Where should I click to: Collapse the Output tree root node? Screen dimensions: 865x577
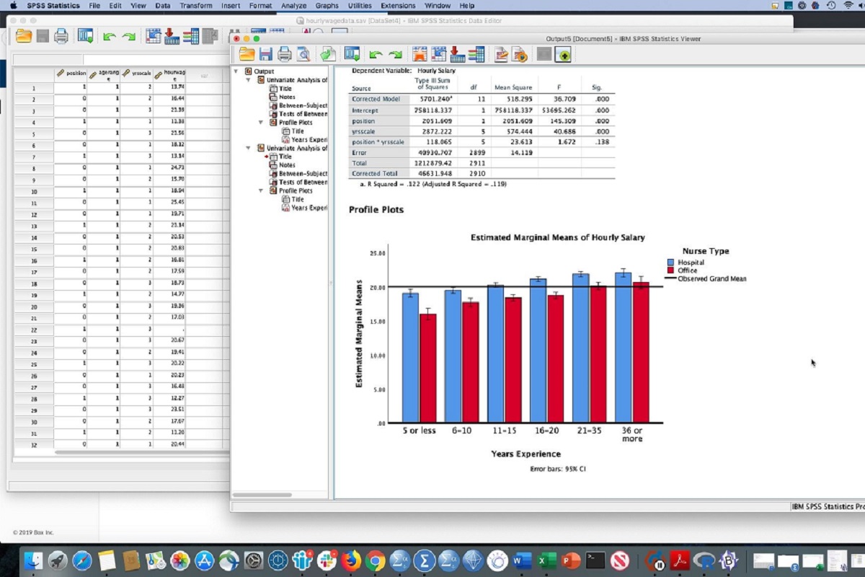236,71
